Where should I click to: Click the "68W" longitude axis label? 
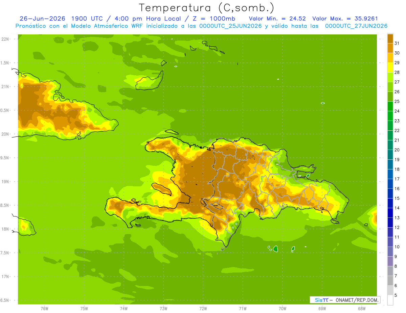tap(362, 309)
